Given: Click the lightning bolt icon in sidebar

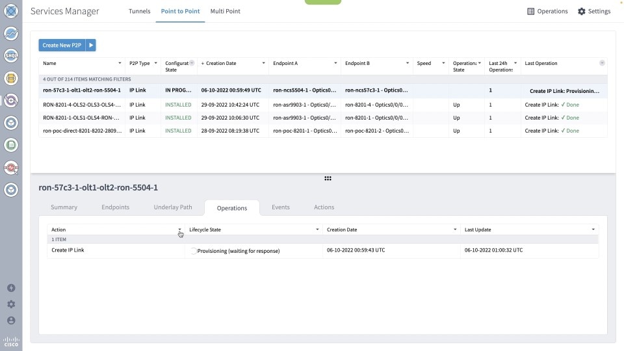Looking at the screenshot, I should [x=11, y=288].
